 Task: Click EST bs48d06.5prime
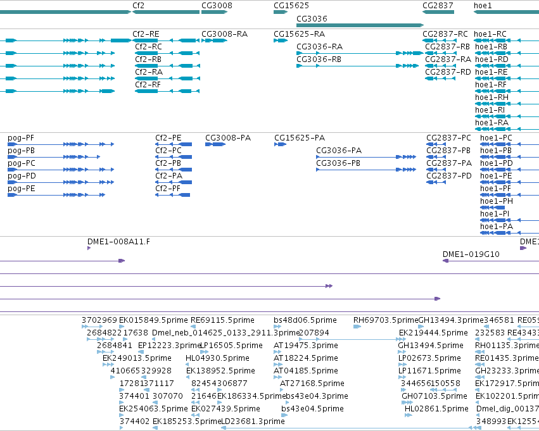(x=305, y=320)
